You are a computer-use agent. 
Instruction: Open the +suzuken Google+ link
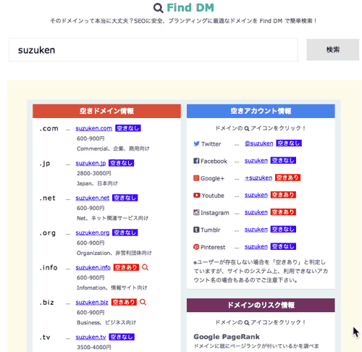(258, 177)
